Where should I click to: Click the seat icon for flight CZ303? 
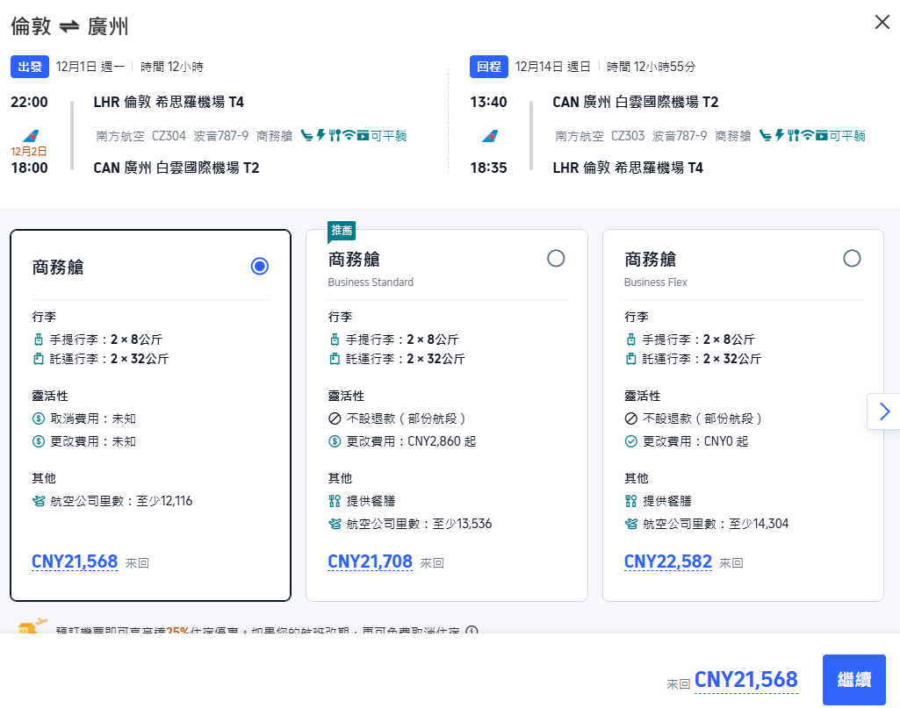[766, 135]
